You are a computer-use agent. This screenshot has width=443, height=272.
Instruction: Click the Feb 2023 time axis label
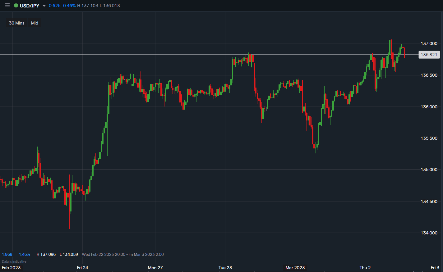click(x=11, y=268)
